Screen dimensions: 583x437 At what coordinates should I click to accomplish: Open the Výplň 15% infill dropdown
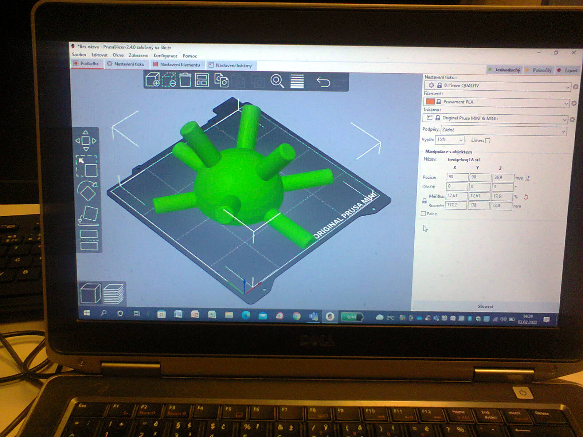tap(450, 139)
